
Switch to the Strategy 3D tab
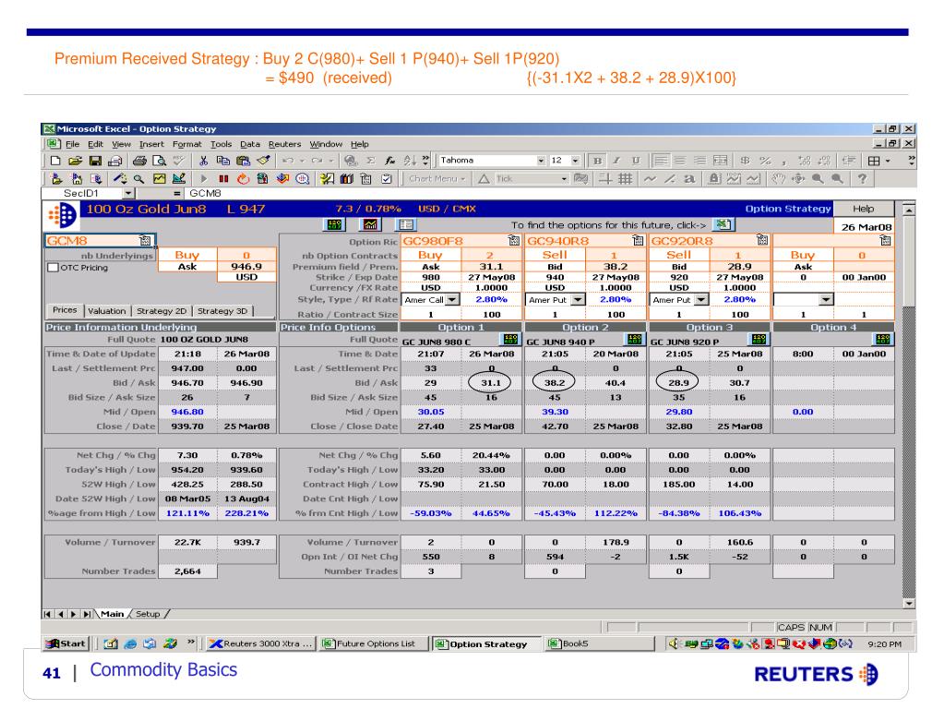point(222,310)
